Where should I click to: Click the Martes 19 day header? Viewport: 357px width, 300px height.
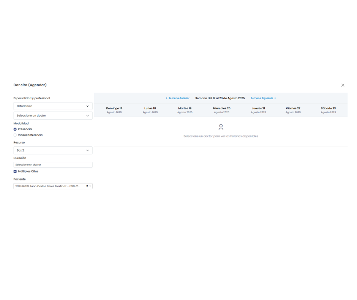coord(185,110)
